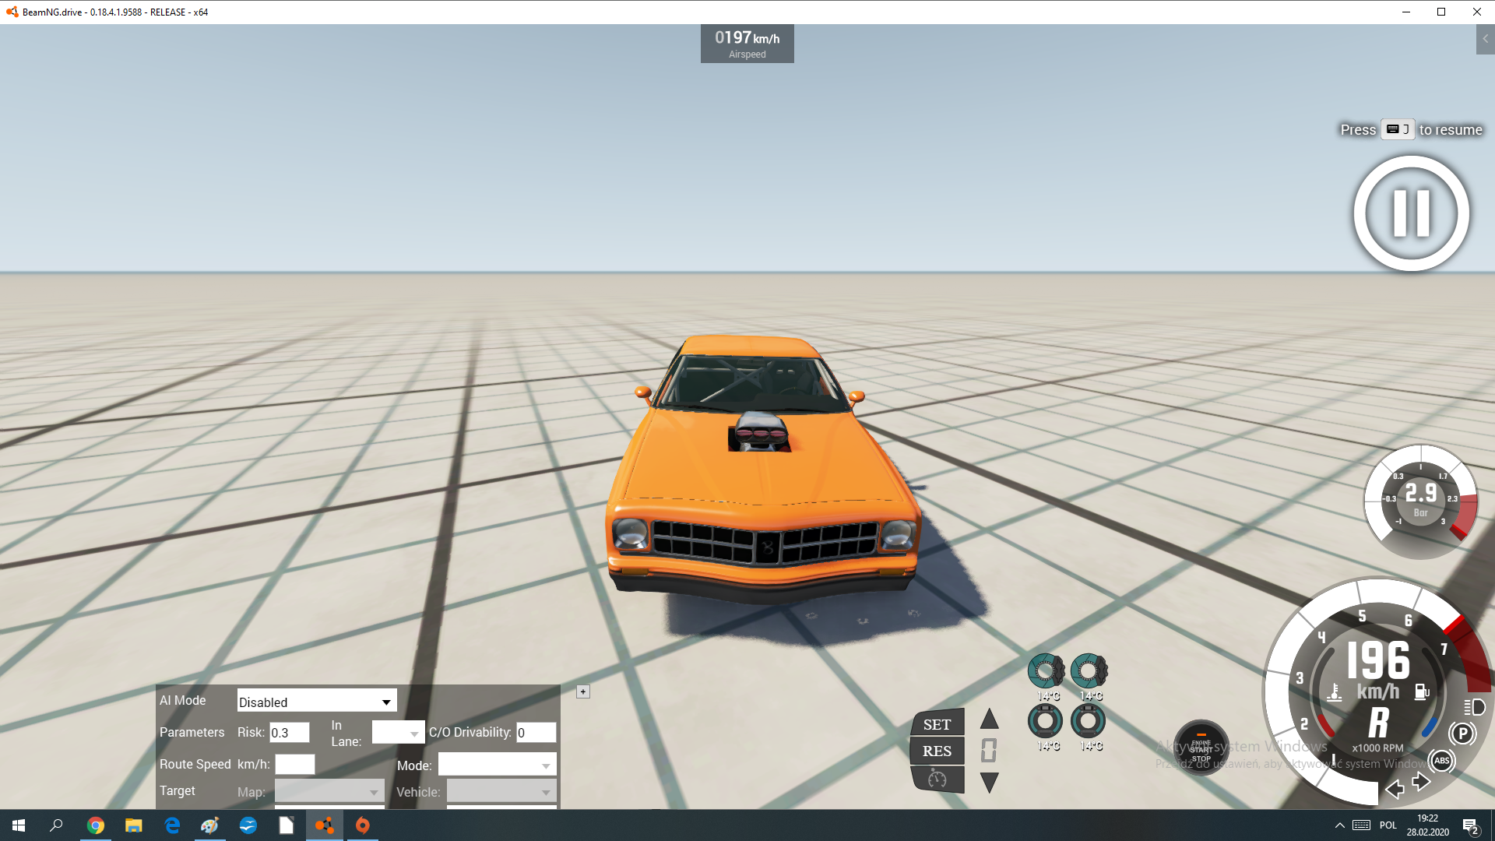Screen dimensions: 1495x841
Task: Click the boost pressure Bar gauge
Action: point(1420,501)
